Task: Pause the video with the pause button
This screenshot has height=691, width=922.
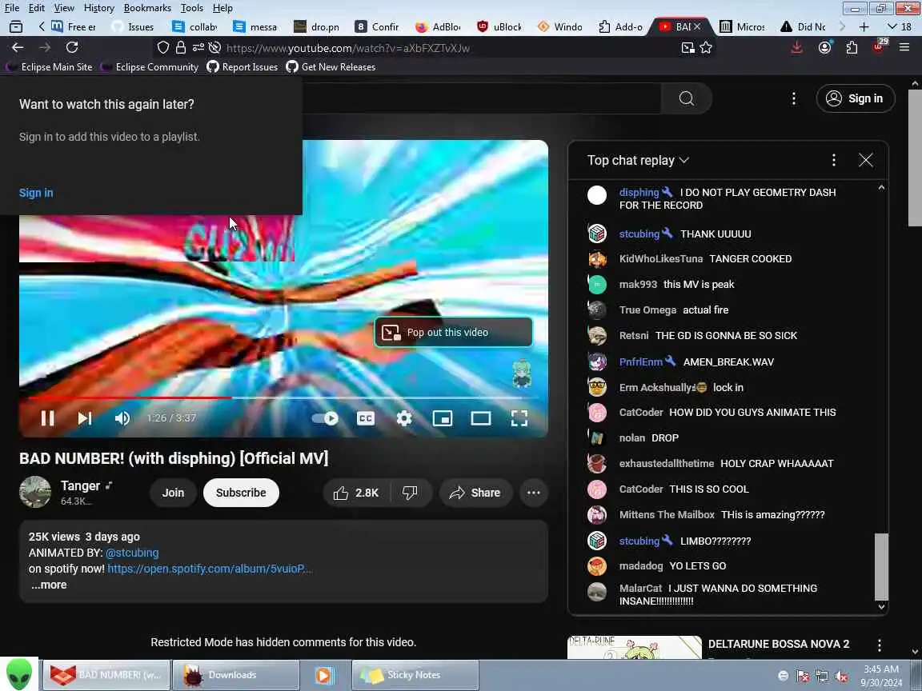Action: click(x=48, y=417)
